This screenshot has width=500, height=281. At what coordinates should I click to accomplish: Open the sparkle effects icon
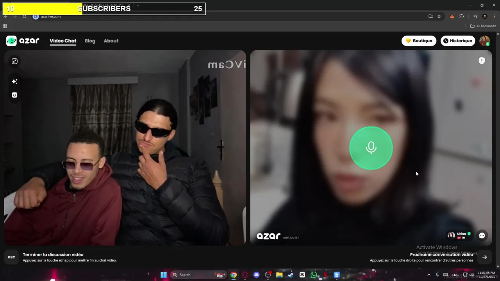tap(14, 82)
